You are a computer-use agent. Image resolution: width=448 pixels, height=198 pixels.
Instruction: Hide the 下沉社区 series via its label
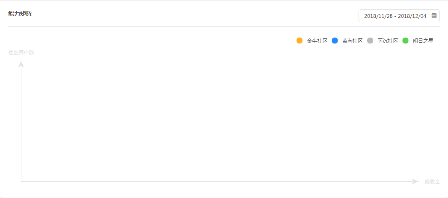pos(388,41)
